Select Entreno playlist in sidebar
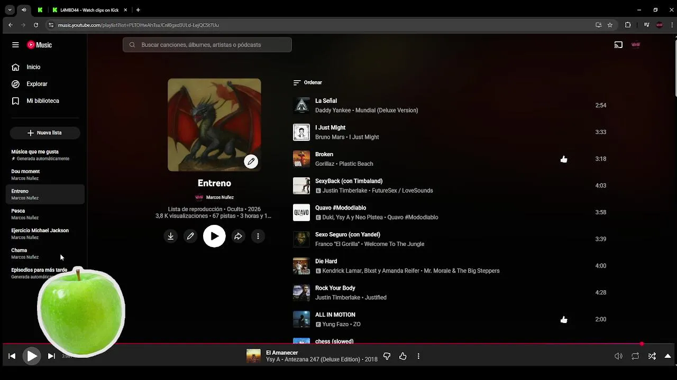Image resolution: width=677 pixels, height=380 pixels. (x=46, y=194)
